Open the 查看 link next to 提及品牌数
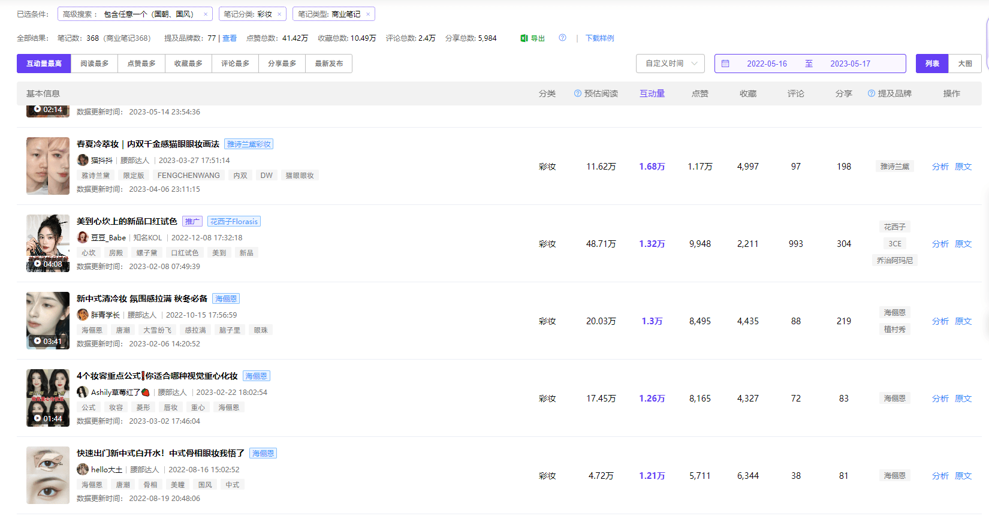Screen dimensions: 989x516 point(230,38)
